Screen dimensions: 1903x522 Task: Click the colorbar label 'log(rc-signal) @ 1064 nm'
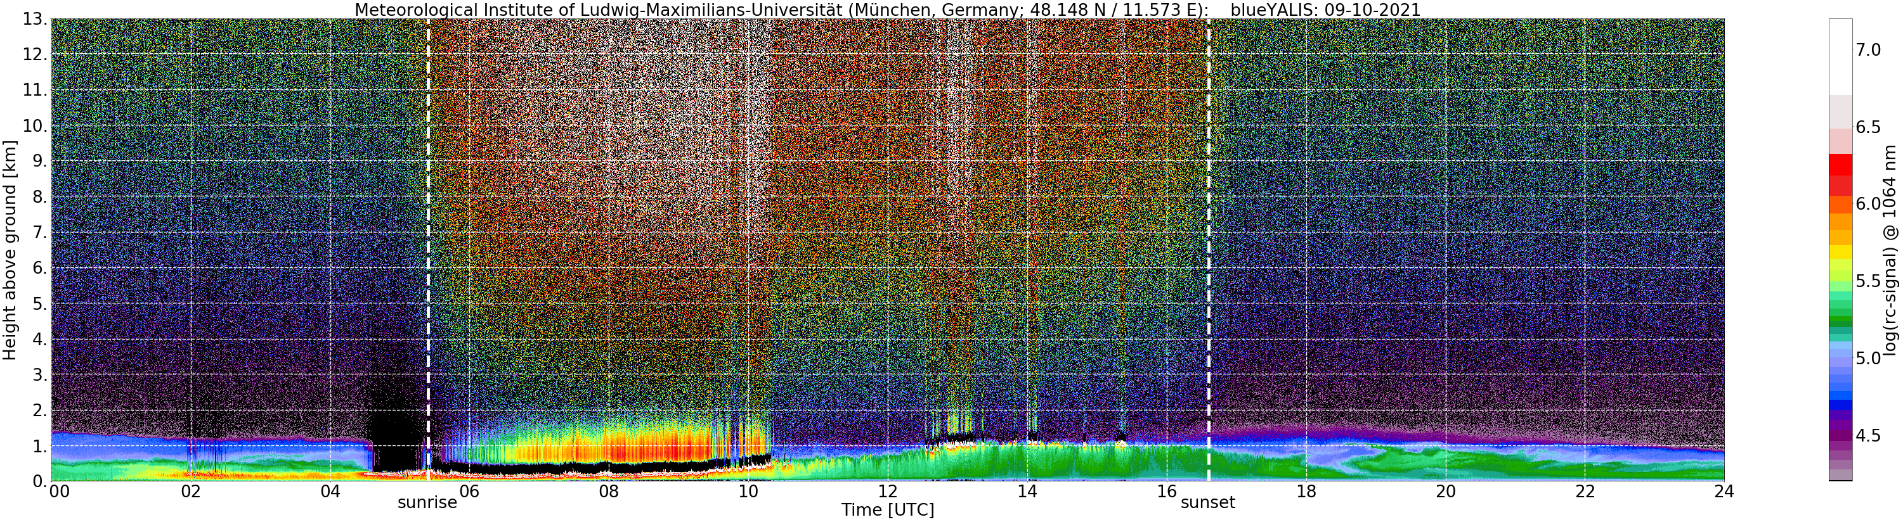click(x=1891, y=250)
